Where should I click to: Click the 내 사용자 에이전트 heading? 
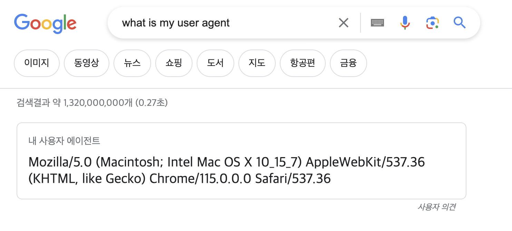pyautogui.click(x=64, y=141)
